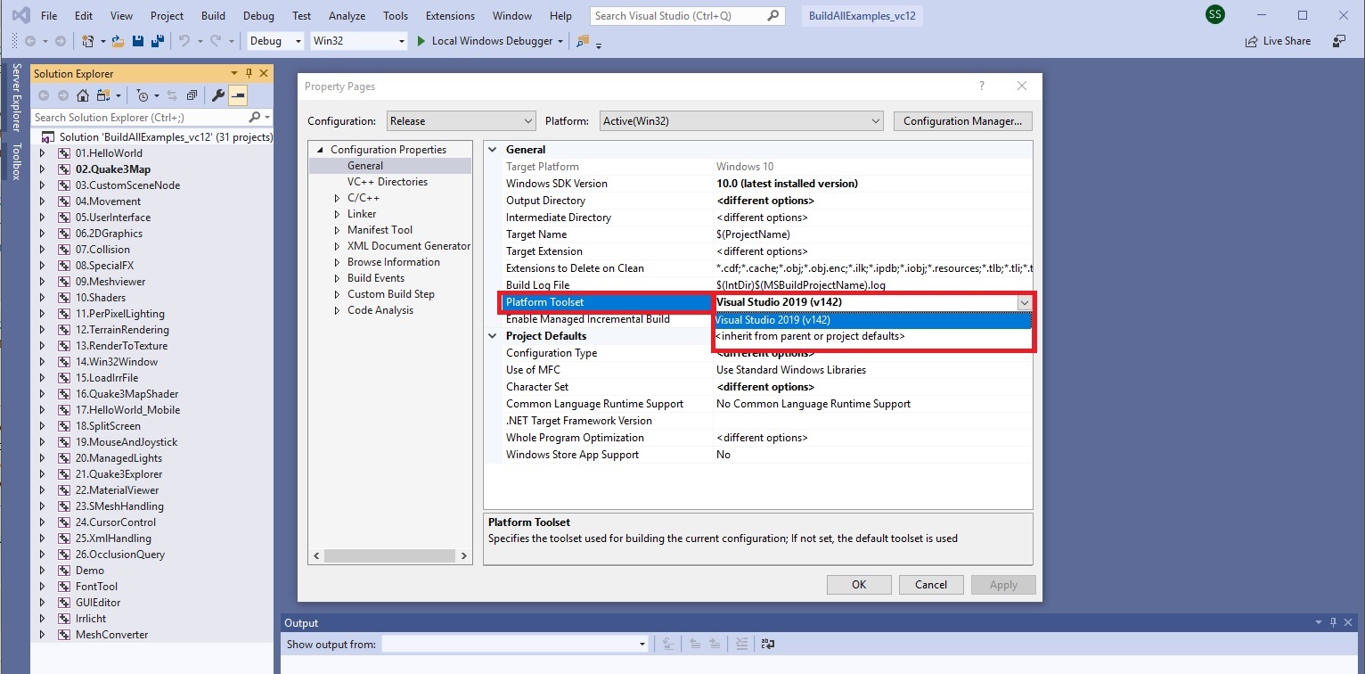
Task: Click Clear All icon in Output toolbar
Action: (743, 644)
